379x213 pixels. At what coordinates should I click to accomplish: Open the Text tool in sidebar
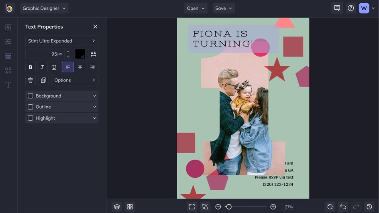tap(8, 85)
